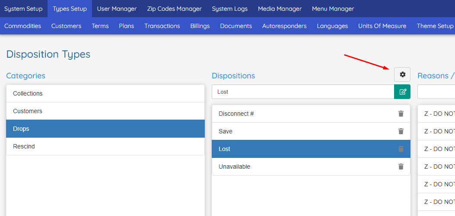Open the Languages submenu
This screenshot has height=216, width=455.
[x=332, y=26]
